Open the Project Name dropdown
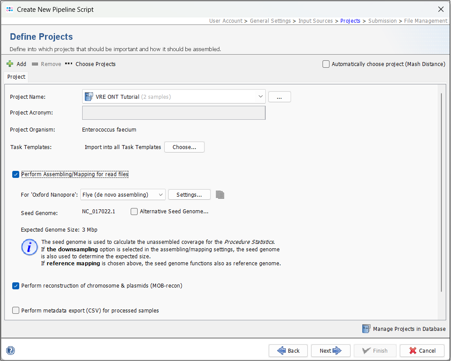Viewport: 451px width, 361px height. point(260,97)
